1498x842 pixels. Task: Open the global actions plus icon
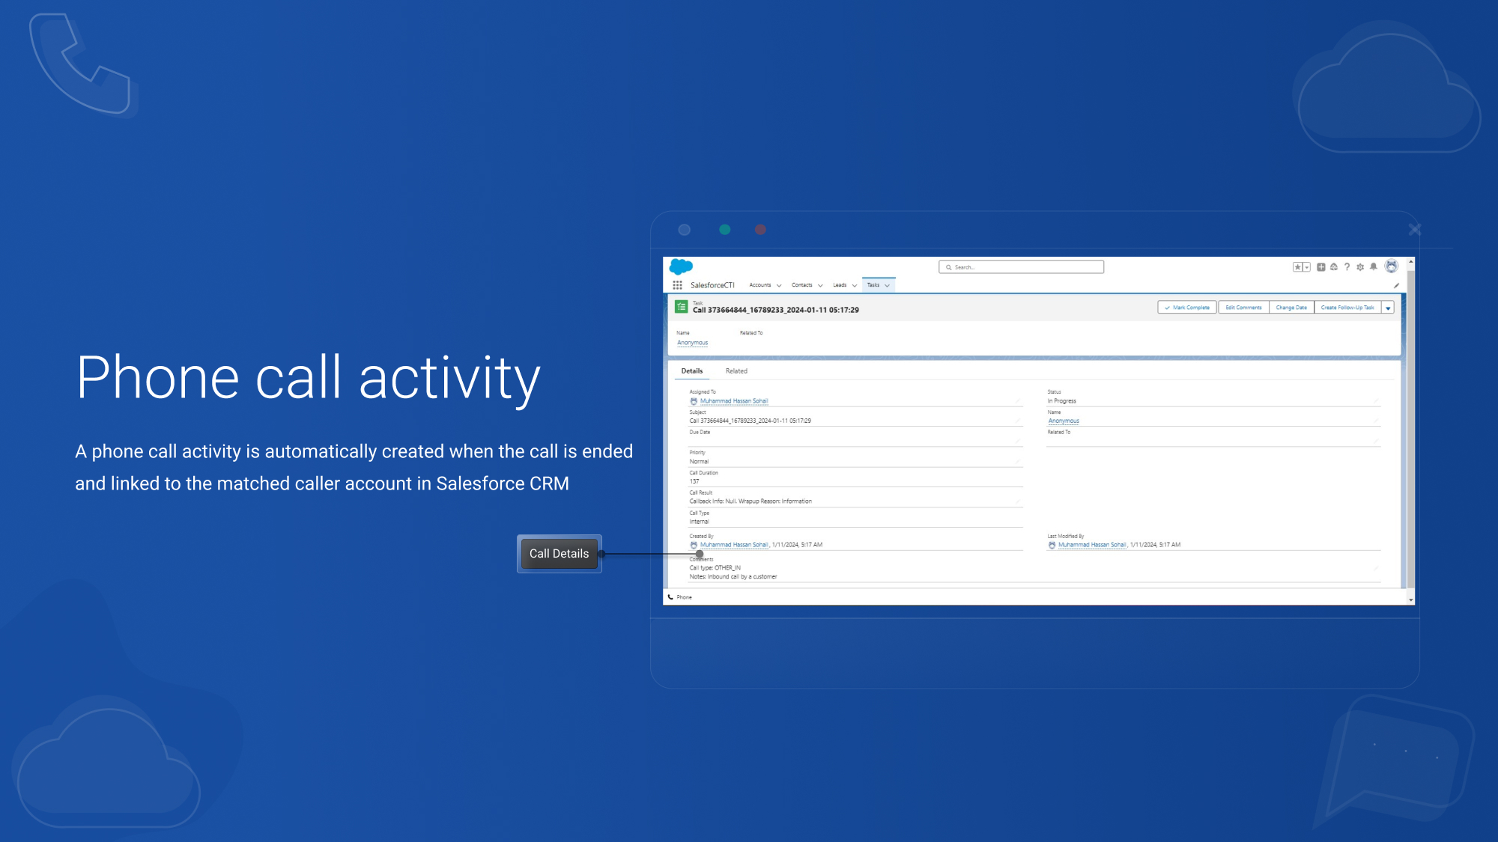1321,267
